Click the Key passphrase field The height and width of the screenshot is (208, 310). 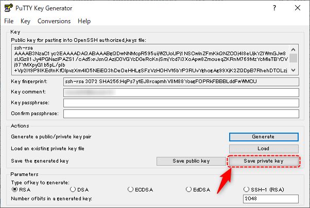pyautogui.click(x=181, y=103)
